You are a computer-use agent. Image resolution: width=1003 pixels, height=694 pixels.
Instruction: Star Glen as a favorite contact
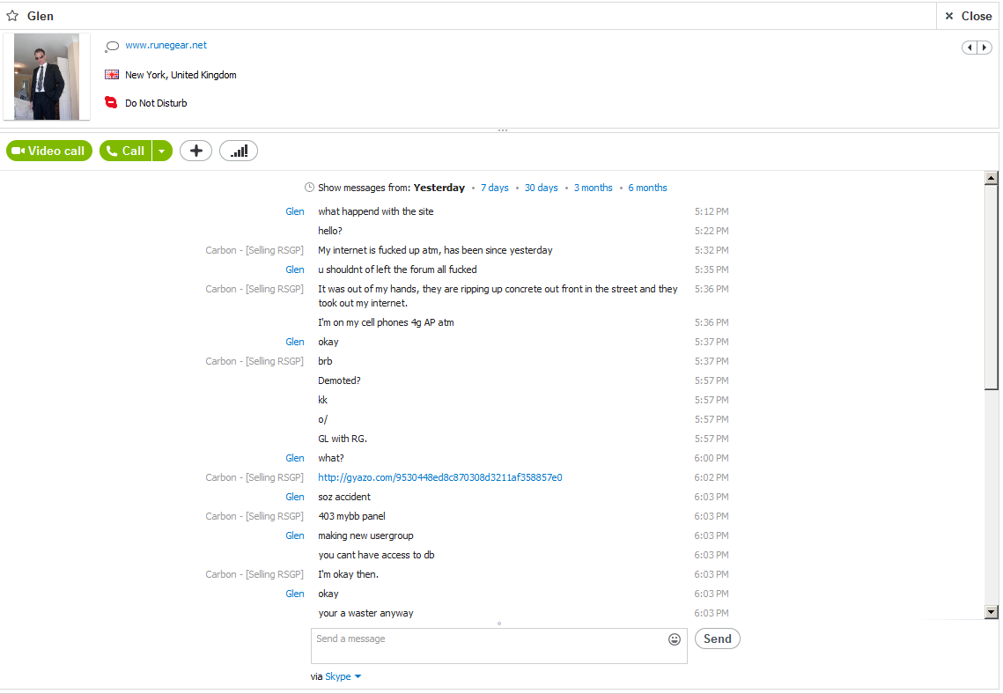click(12, 16)
